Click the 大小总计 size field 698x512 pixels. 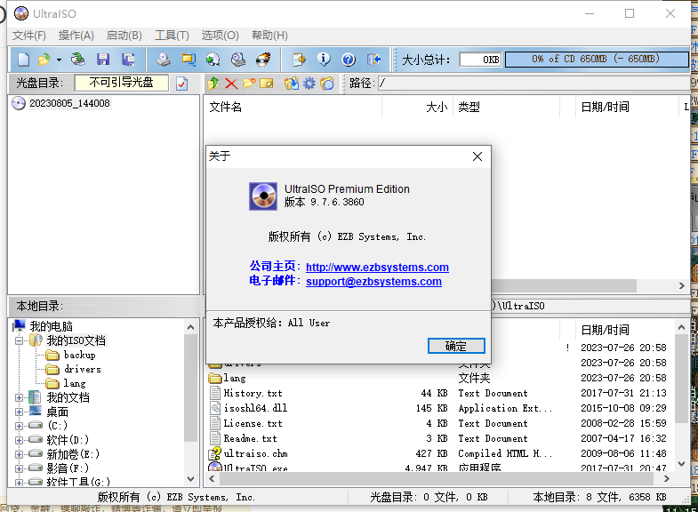coord(480,60)
